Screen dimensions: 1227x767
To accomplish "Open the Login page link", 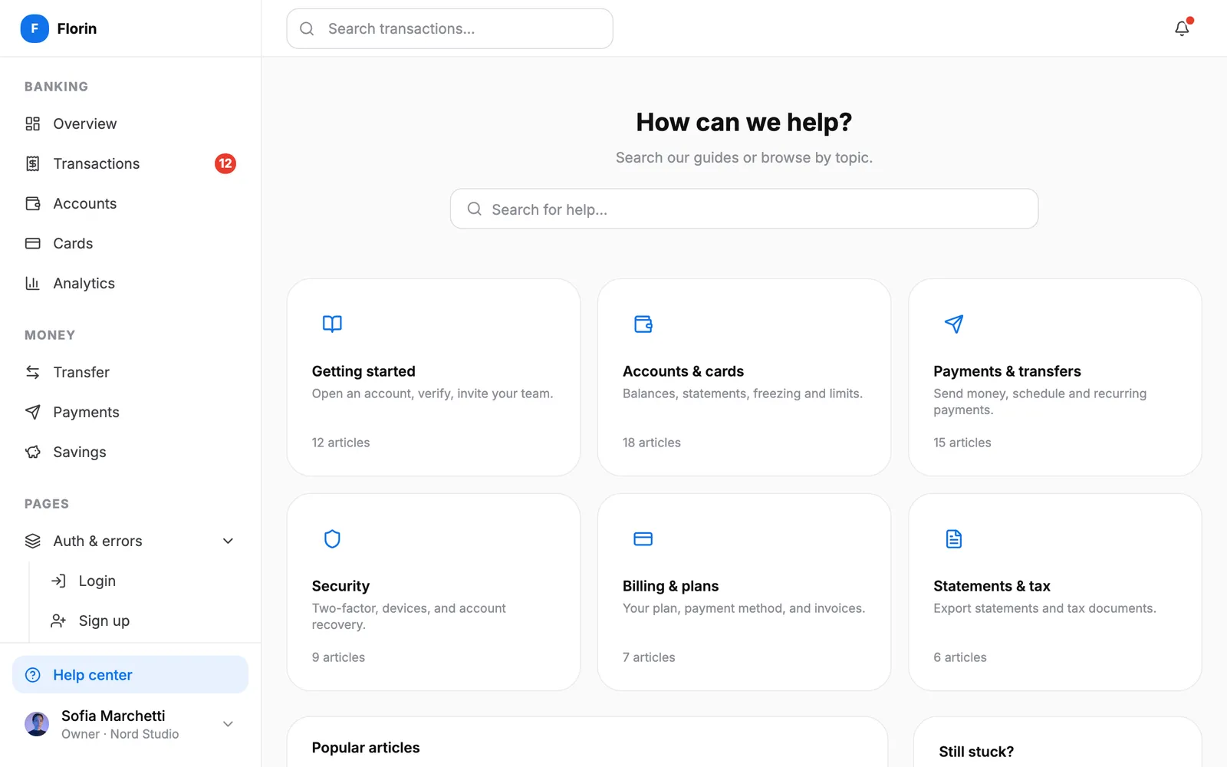I will coord(142,581).
